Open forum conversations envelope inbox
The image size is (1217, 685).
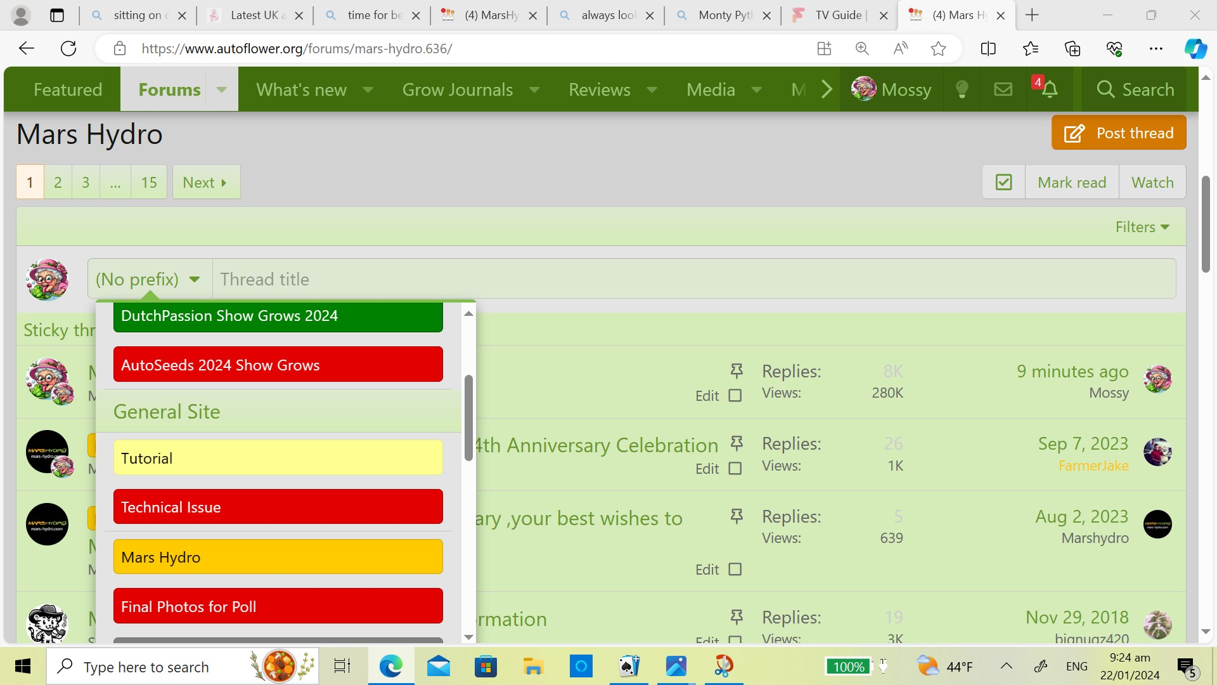click(1003, 89)
